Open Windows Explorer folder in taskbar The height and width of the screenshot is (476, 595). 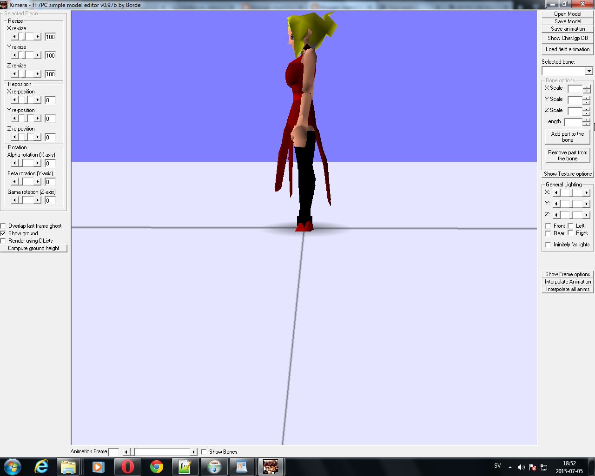[x=69, y=466]
